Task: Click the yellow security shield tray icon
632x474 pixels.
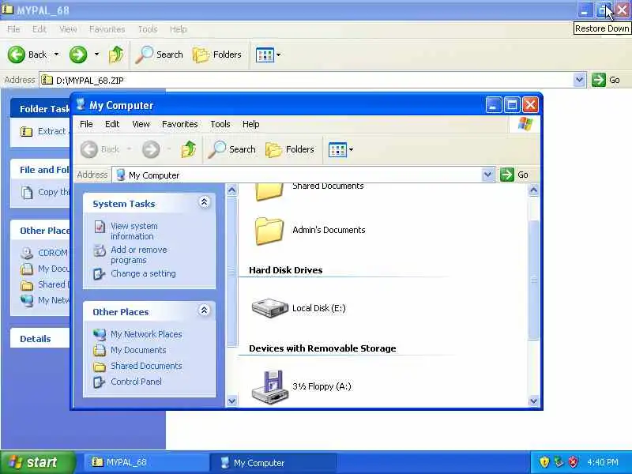Action: pos(544,462)
